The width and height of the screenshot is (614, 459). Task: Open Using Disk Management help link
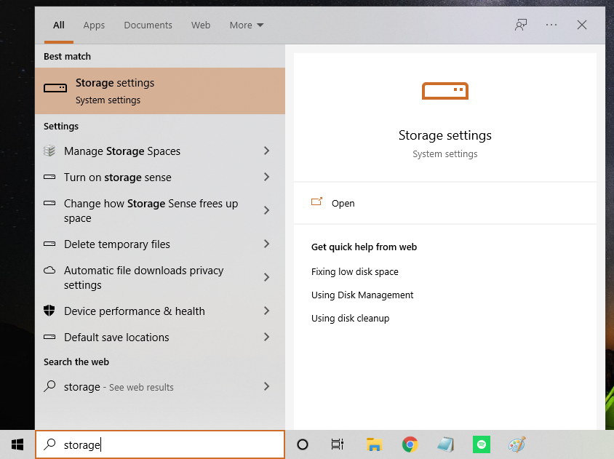[x=362, y=295]
